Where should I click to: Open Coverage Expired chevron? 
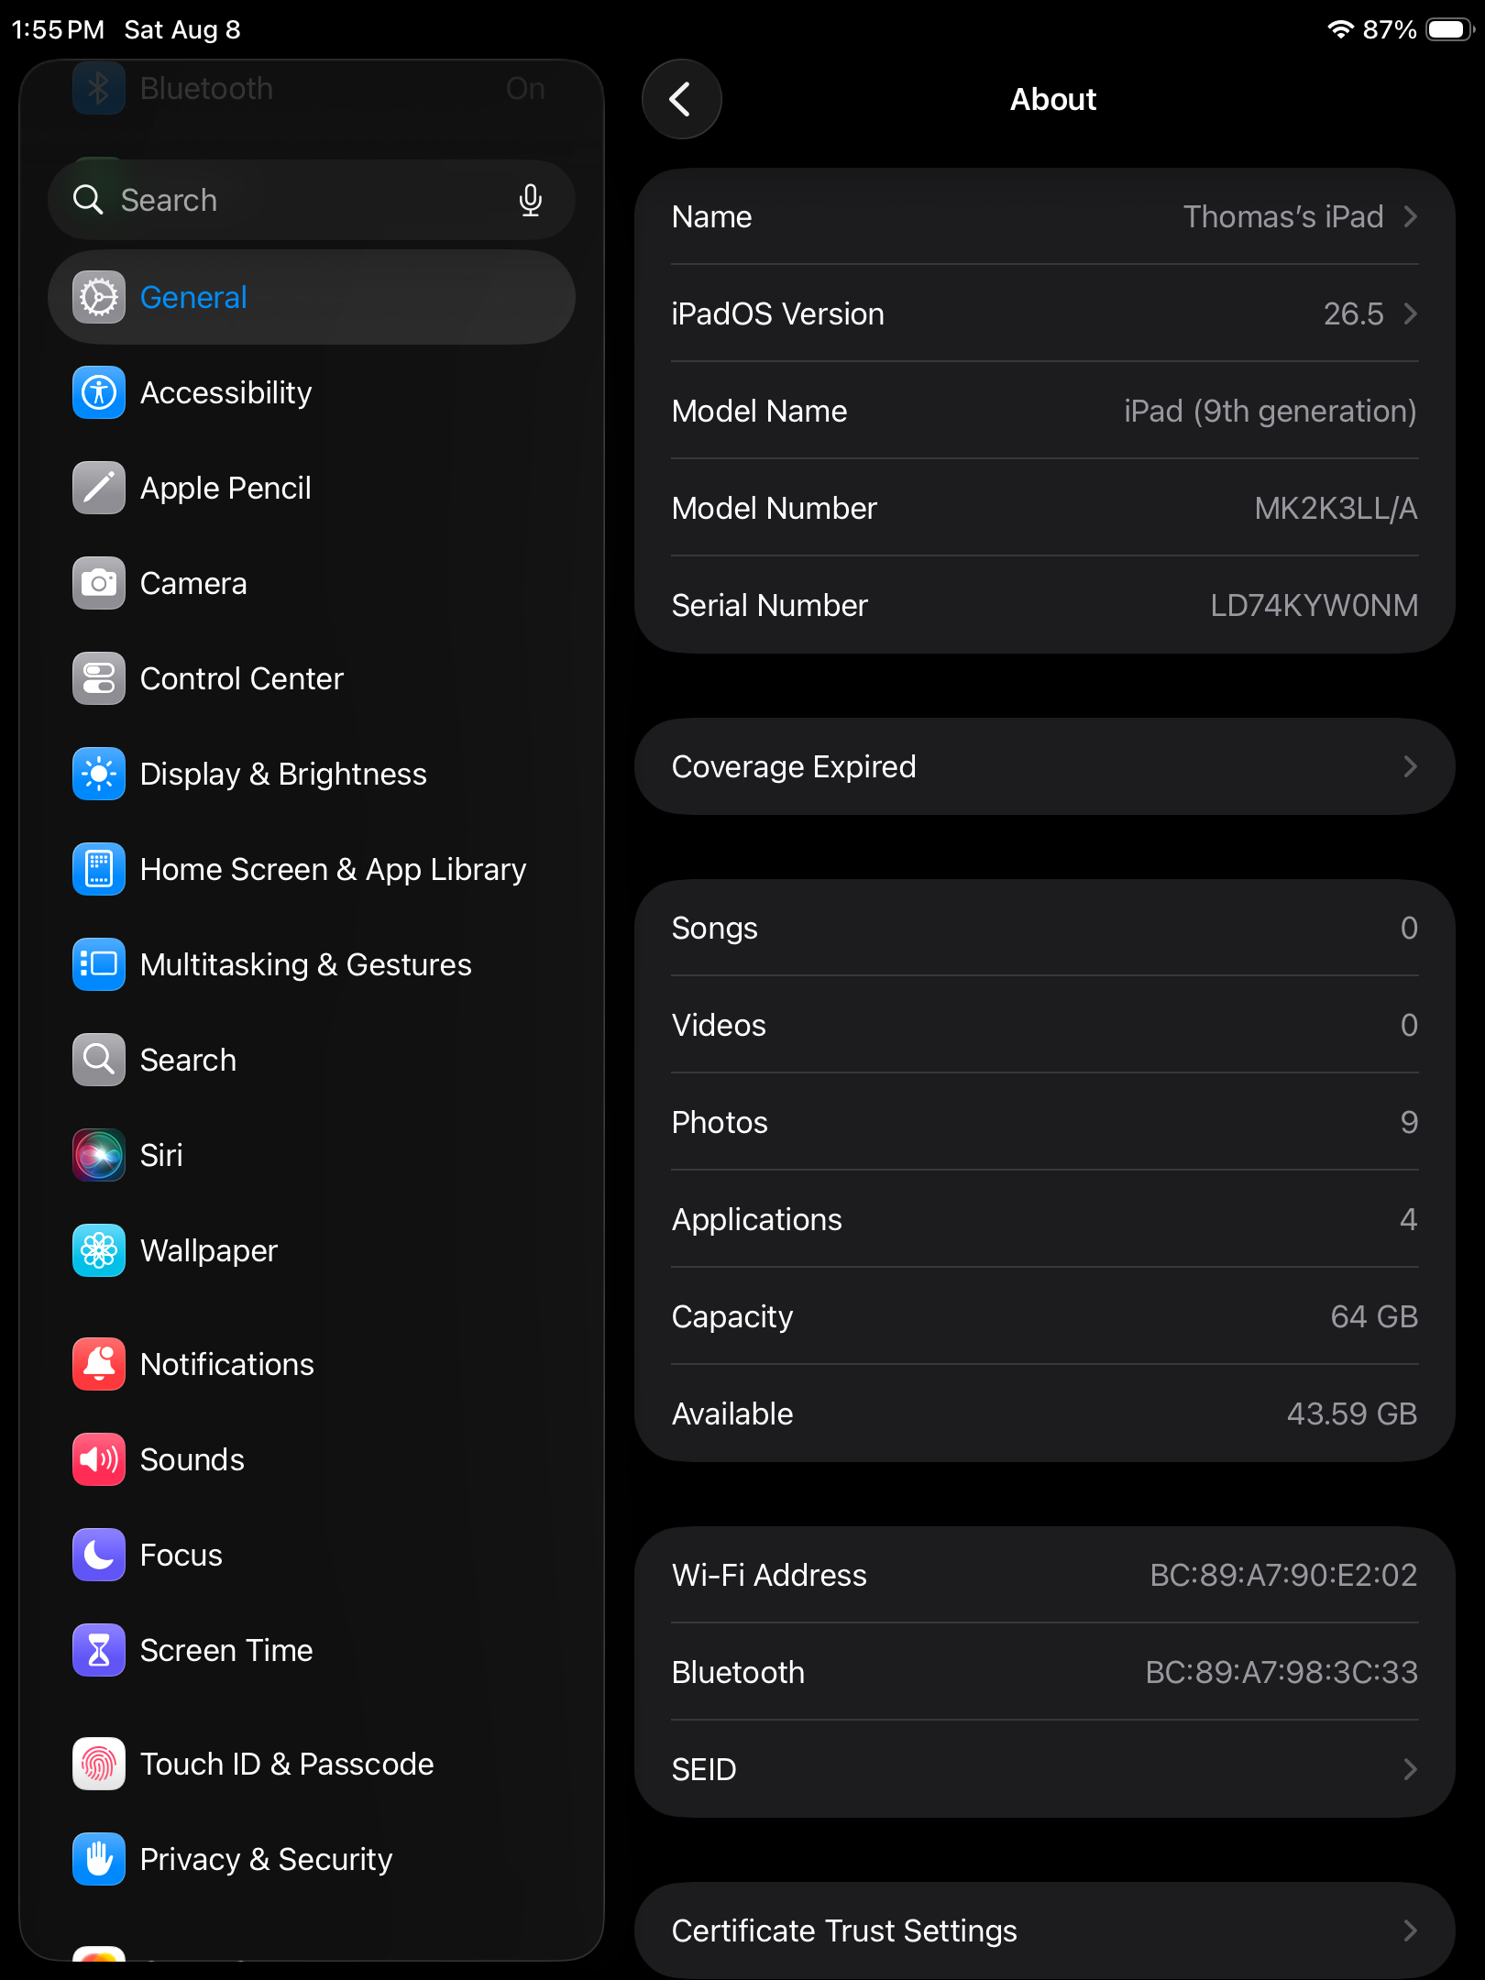pyautogui.click(x=1411, y=766)
